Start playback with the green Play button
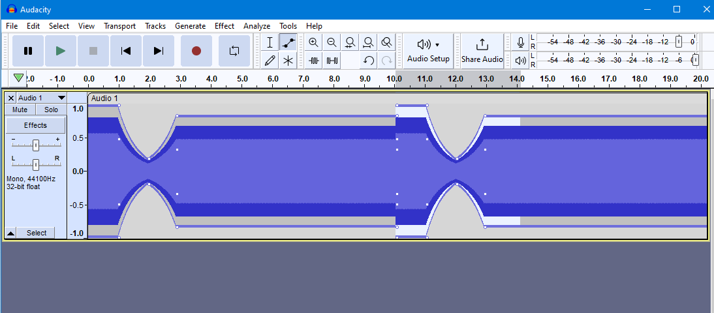This screenshot has height=313, width=714. coord(61,51)
